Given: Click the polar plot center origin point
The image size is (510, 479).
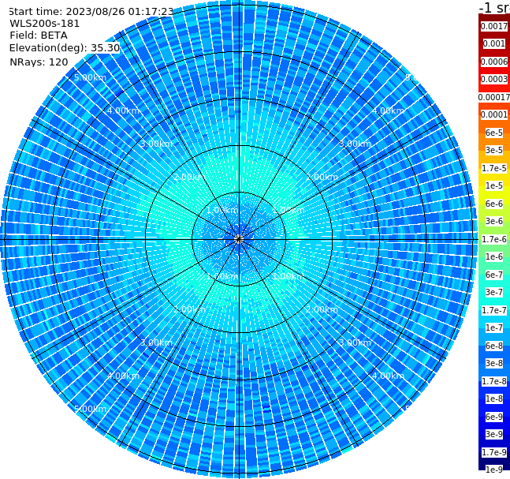Looking at the screenshot, I should [239, 239].
